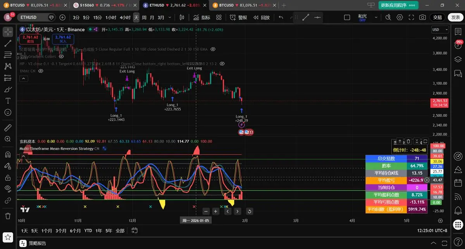The height and width of the screenshot is (249, 465).
Task: Click the 交易 trade button
Action: [x=437, y=17]
